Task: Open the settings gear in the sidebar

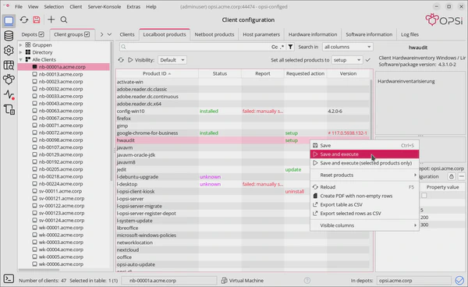Action: pyautogui.click(x=9, y=51)
